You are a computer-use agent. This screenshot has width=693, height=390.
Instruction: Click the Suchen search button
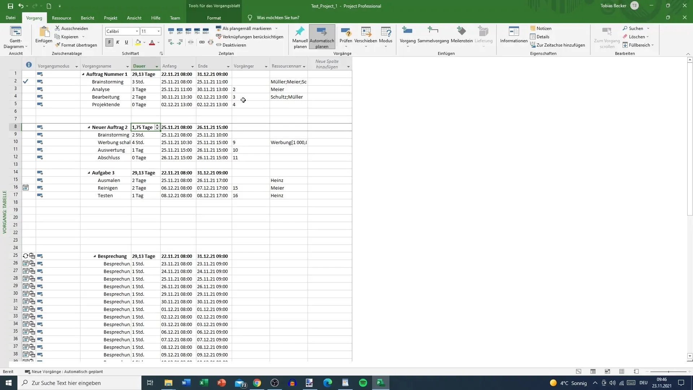[x=633, y=28]
